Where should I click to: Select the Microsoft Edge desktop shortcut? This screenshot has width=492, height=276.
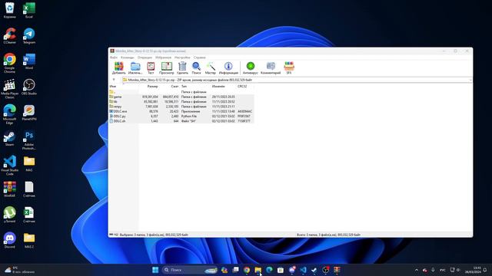[x=10, y=114]
